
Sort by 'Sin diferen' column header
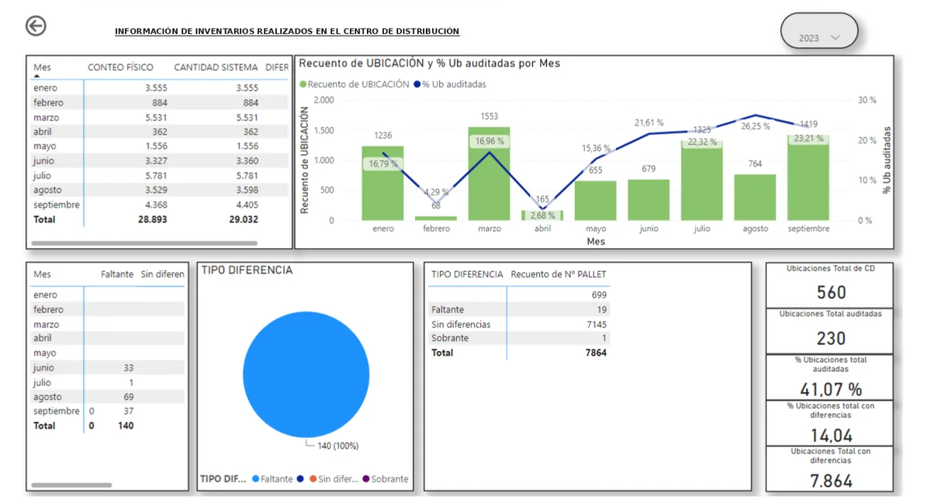click(163, 274)
